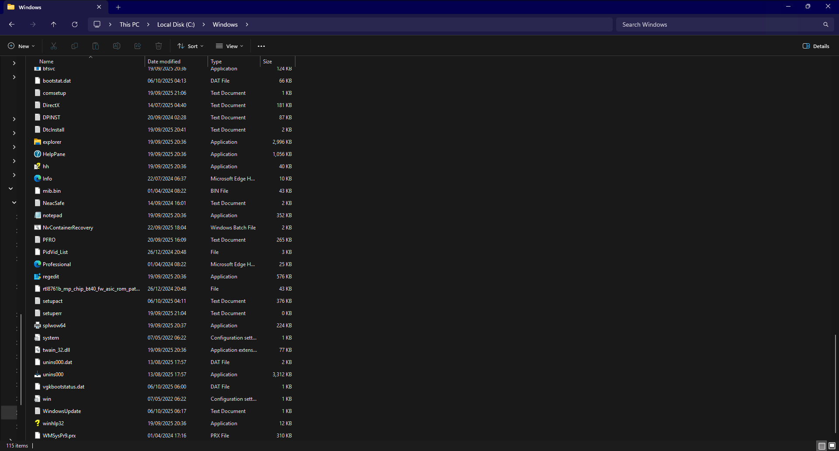Select the hh application icon
Viewport: 839px width, 451px height.
point(38,167)
